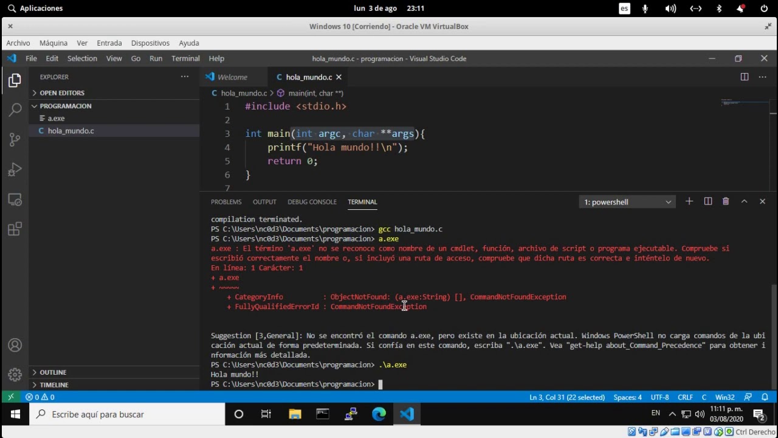Split the editor to the right
778x438 pixels.
744,77
